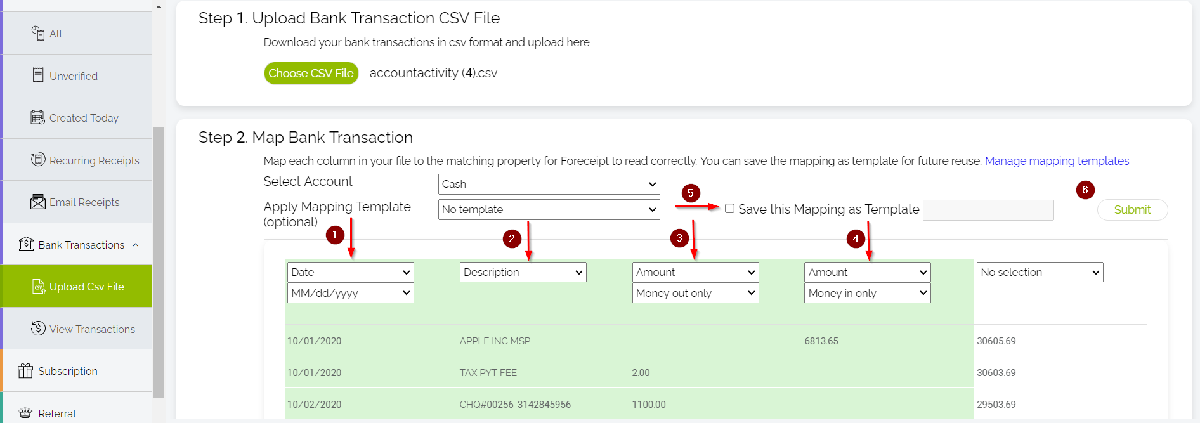This screenshot has width=1200, height=423.
Task: Open Manage mapping templates link
Action: click(x=1056, y=161)
